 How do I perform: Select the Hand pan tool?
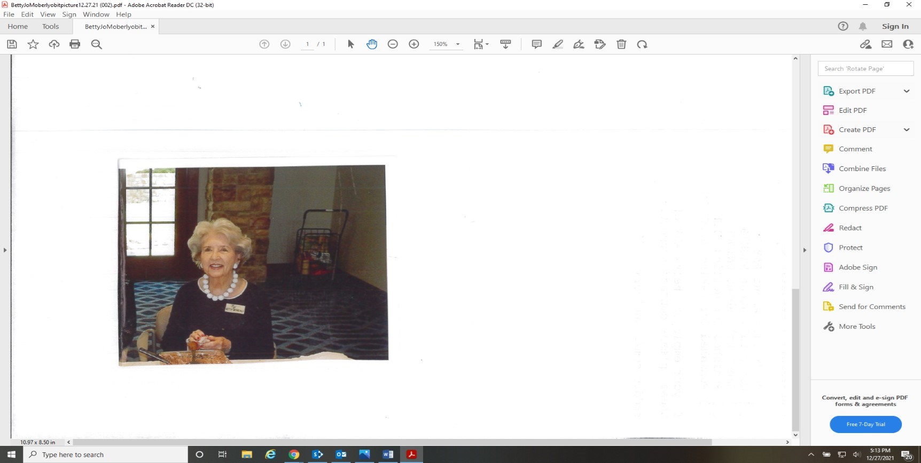(372, 44)
